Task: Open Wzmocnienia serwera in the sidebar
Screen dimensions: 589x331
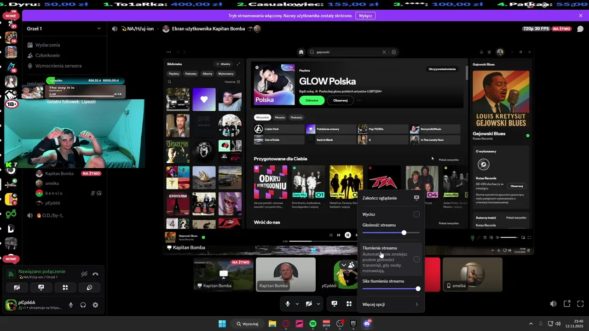Action: 58,66
